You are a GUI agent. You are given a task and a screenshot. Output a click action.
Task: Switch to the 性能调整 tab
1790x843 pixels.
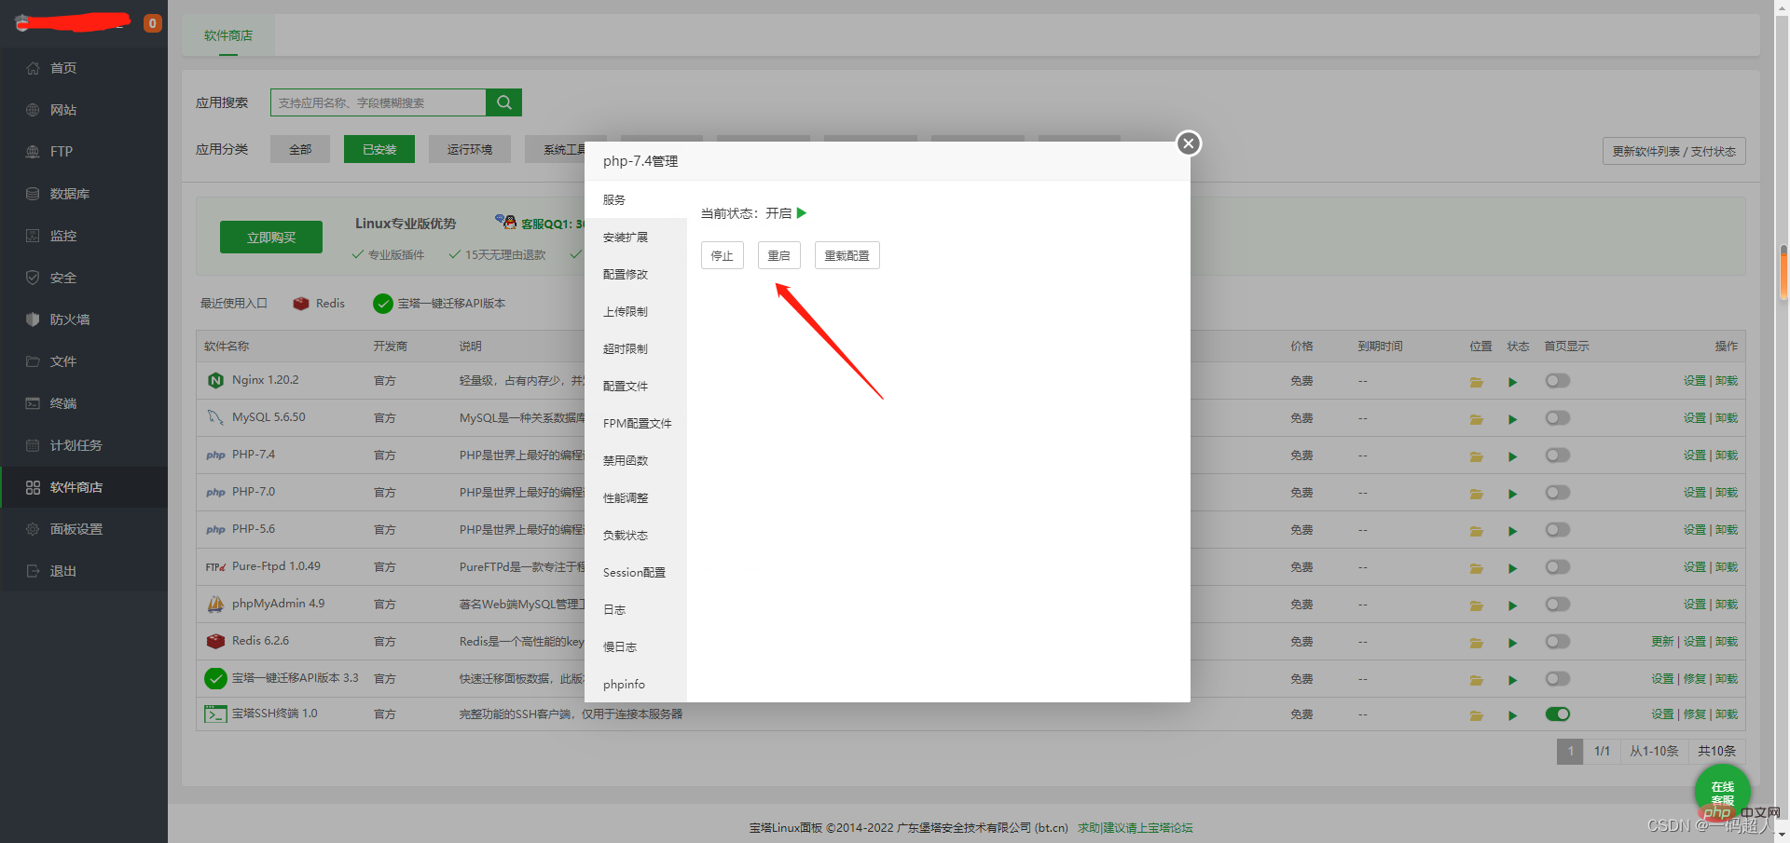(x=636, y=498)
